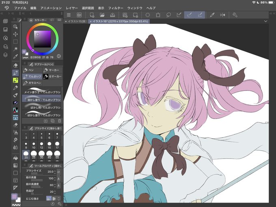Adjust the 絵の具濃度 slider
The width and height of the screenshot is (276, 207).
pyautogui.click(x=37, y=187)
